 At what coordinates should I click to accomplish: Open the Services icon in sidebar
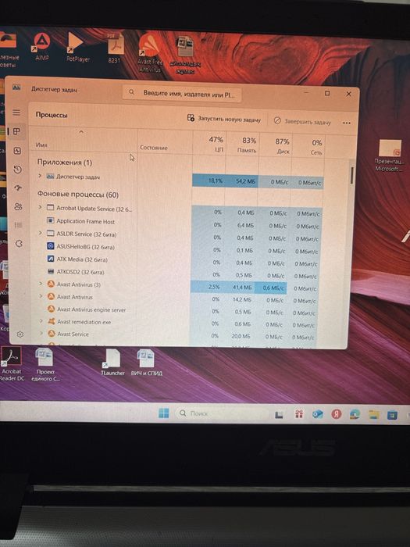20,244
